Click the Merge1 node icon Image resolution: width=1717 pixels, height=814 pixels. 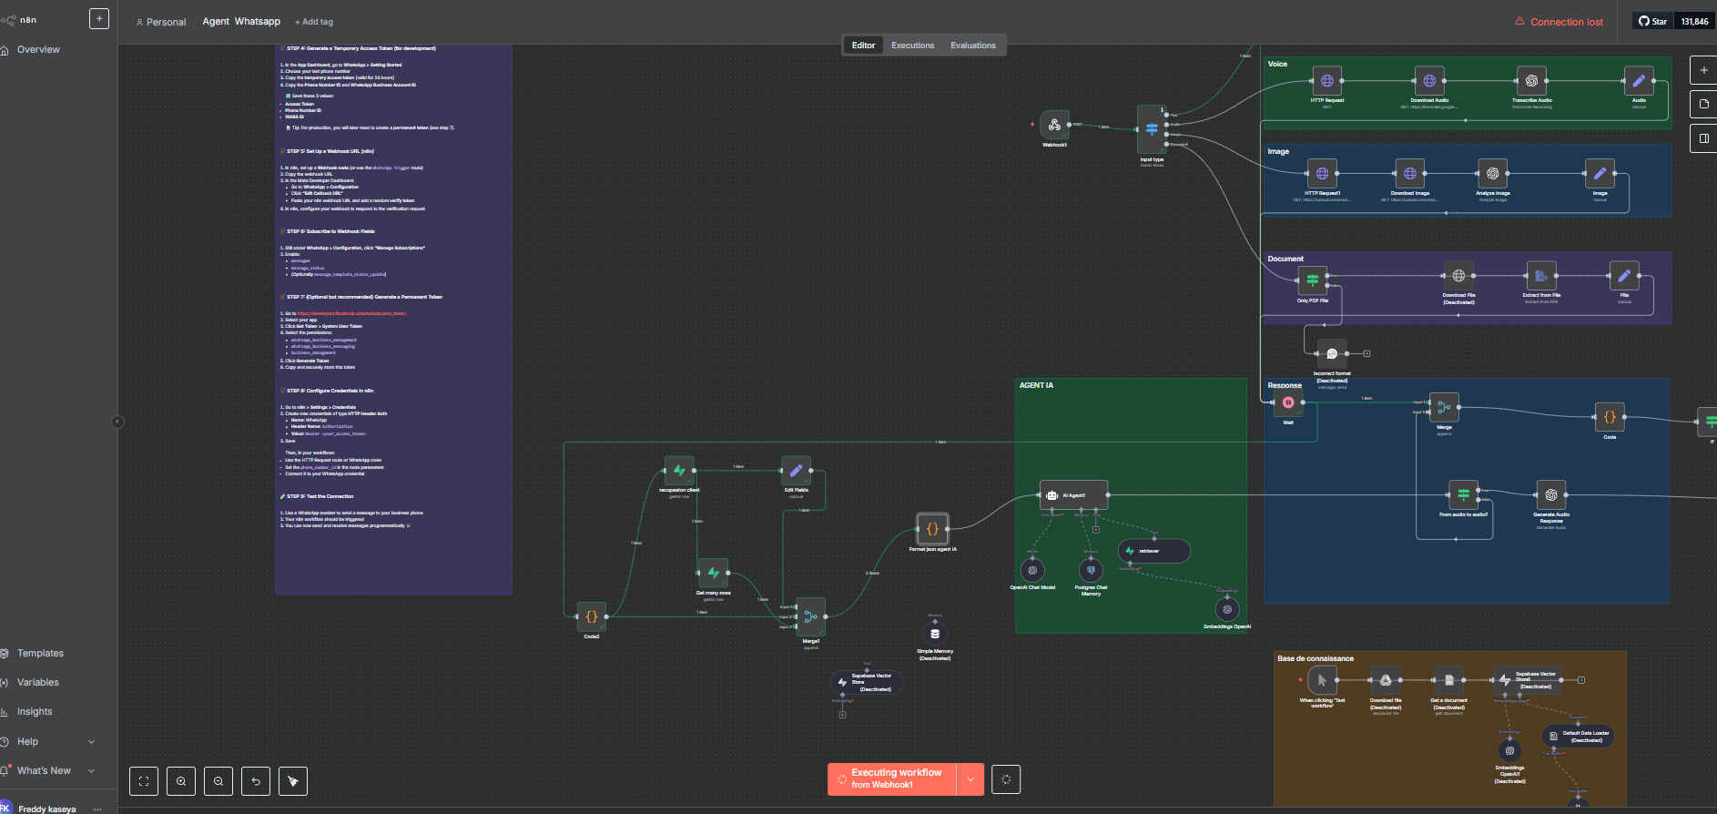click(x=810, y=616)
